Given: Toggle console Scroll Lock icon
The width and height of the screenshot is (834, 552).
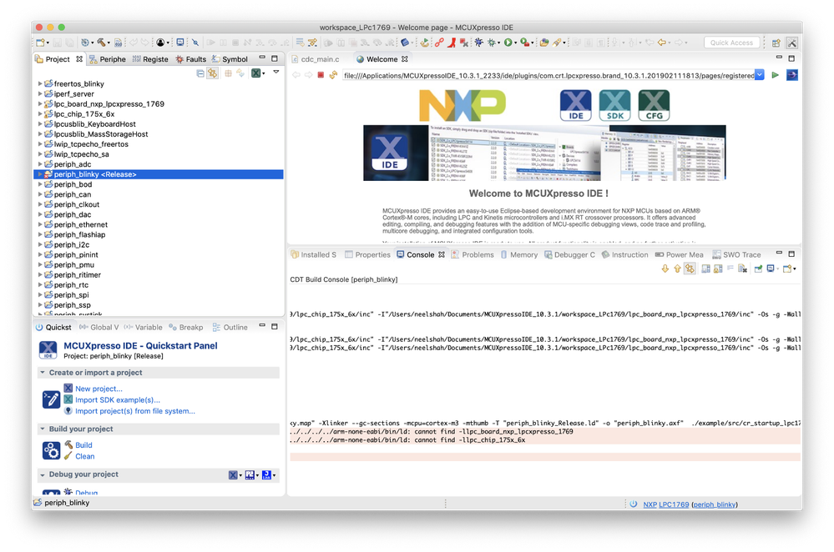Looking at the screenshot, I should pyautogui.click(x=718, y=268).
